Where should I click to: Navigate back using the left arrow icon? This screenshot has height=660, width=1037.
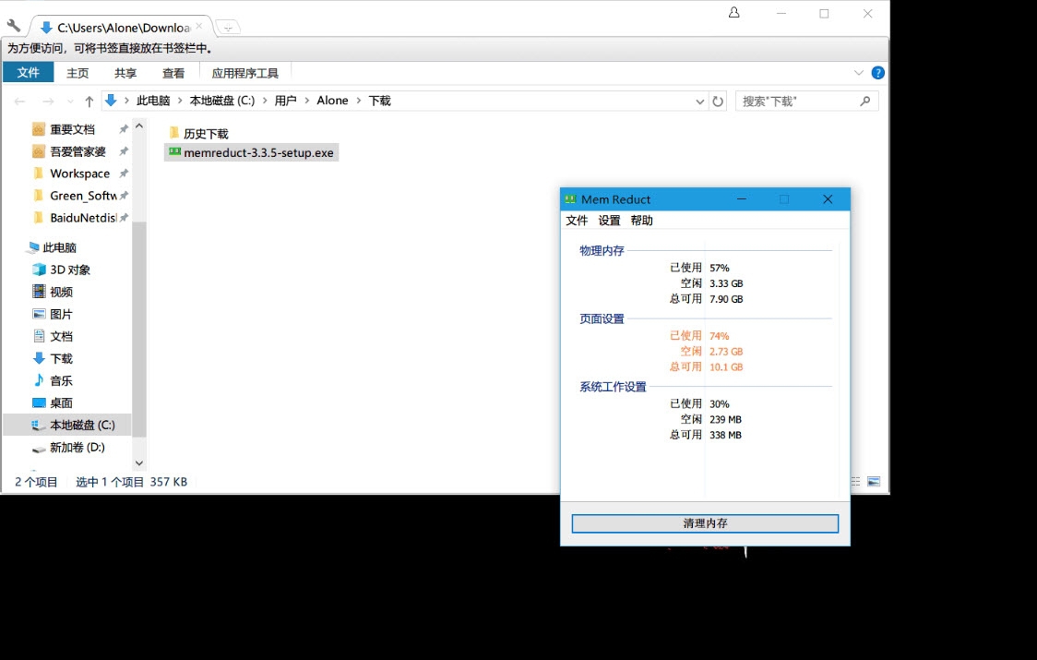[19, 102]
